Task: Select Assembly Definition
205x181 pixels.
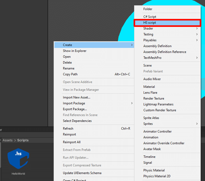Action: click(x=167, y=46)
